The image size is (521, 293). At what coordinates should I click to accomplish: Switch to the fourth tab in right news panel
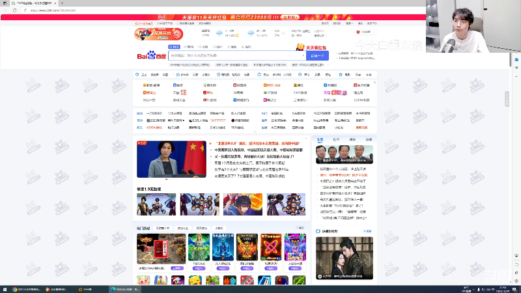click(369, 139)
